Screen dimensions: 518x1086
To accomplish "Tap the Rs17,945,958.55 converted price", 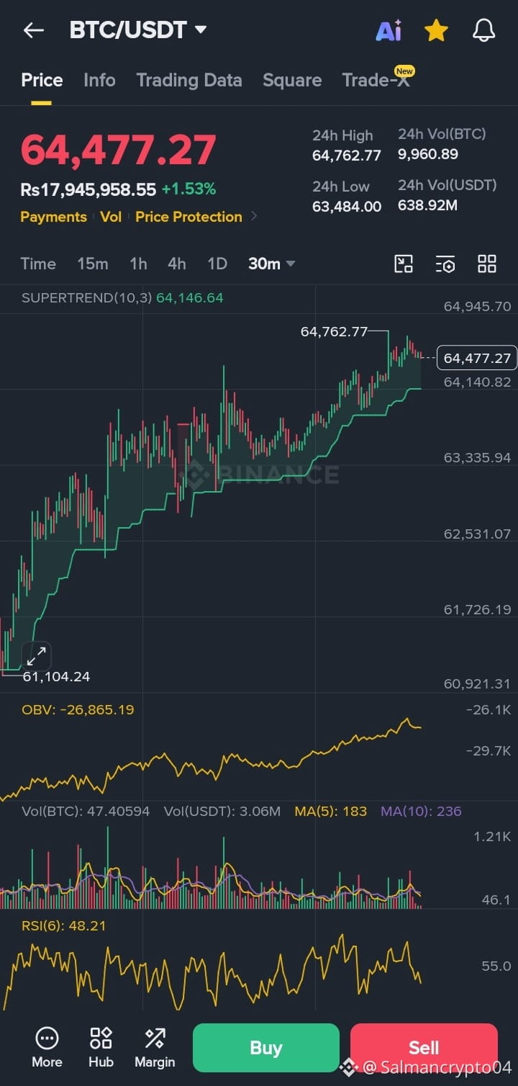I will 88,189.
